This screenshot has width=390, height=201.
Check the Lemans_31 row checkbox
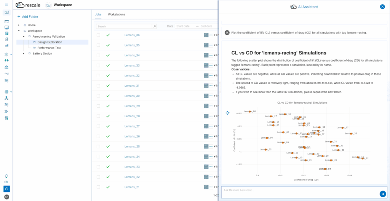pos(99,86)
